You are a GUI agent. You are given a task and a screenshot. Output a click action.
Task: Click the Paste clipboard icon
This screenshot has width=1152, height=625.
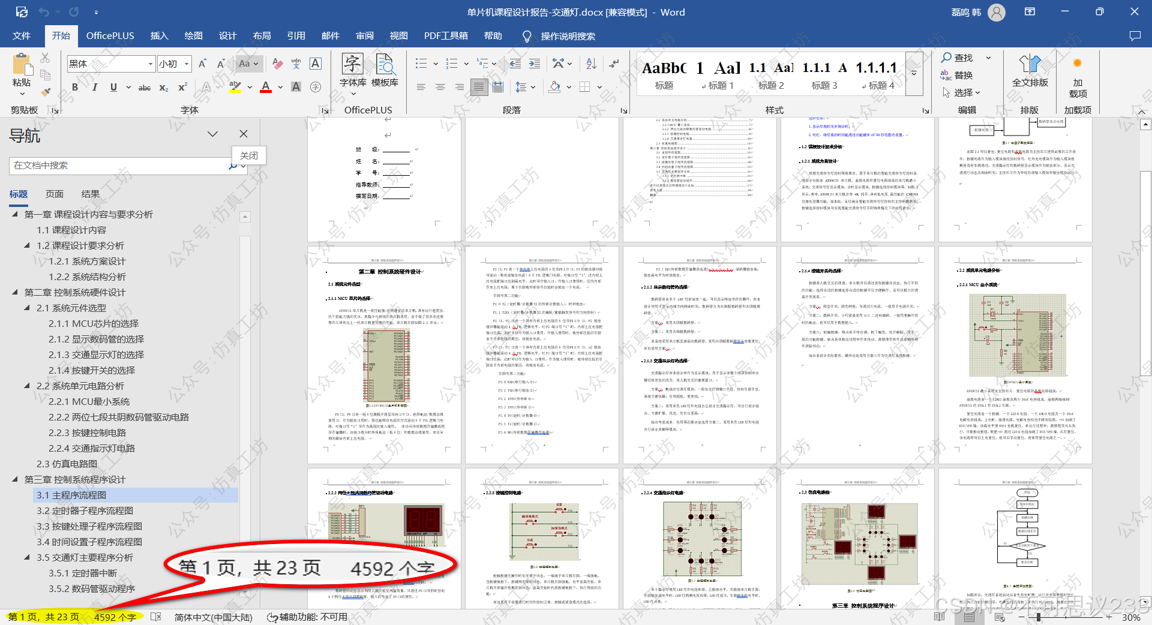[22, 65]
